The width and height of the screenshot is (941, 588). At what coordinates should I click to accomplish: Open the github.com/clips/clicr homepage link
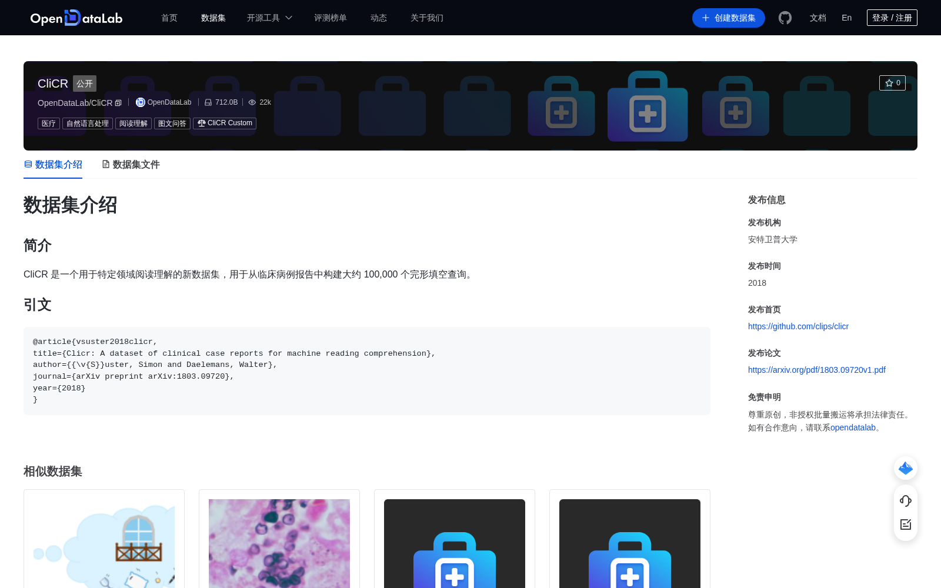[x=798, y=326]
